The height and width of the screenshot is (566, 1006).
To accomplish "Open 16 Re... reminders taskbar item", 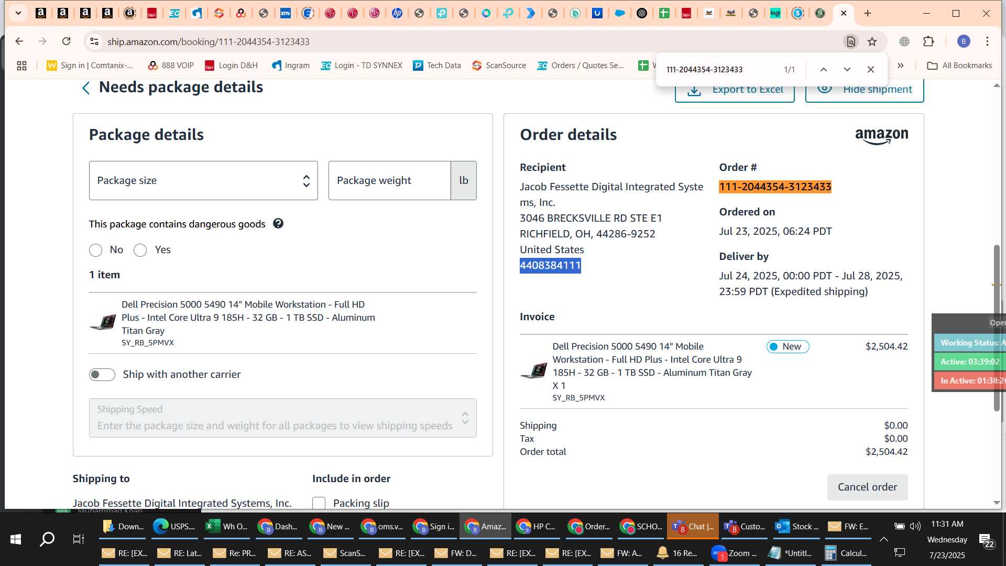I will tap(677, 553).
